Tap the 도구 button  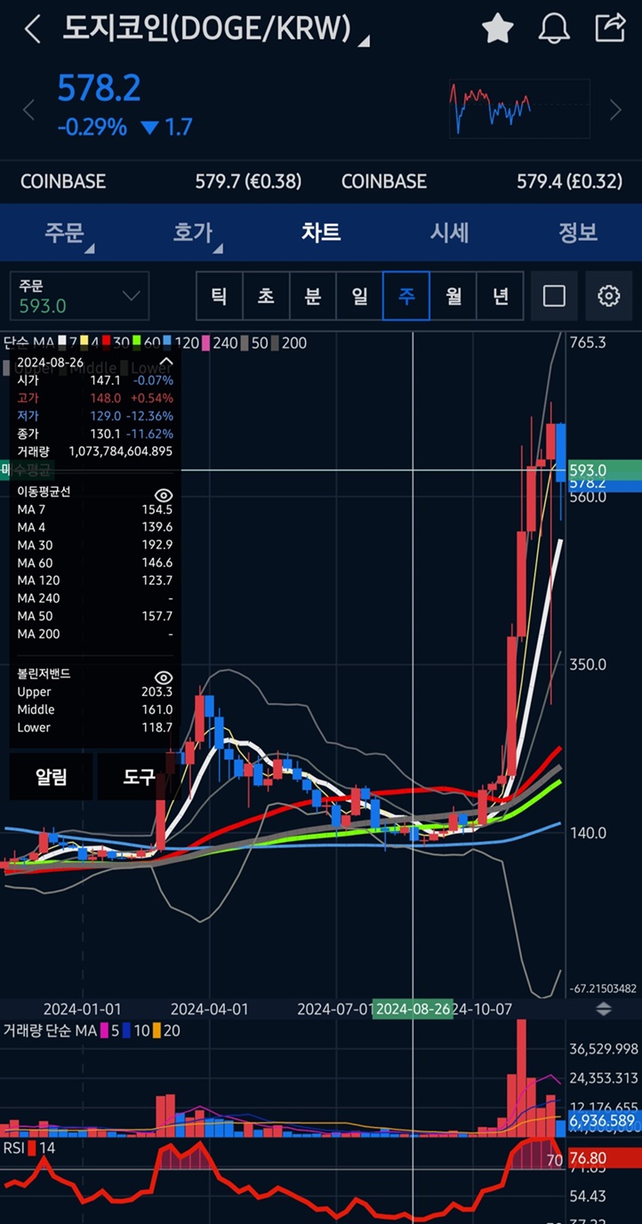pos(139,776)
